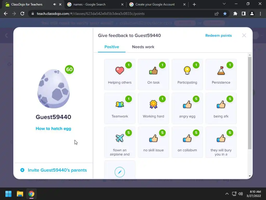Reload the current page

22,14
